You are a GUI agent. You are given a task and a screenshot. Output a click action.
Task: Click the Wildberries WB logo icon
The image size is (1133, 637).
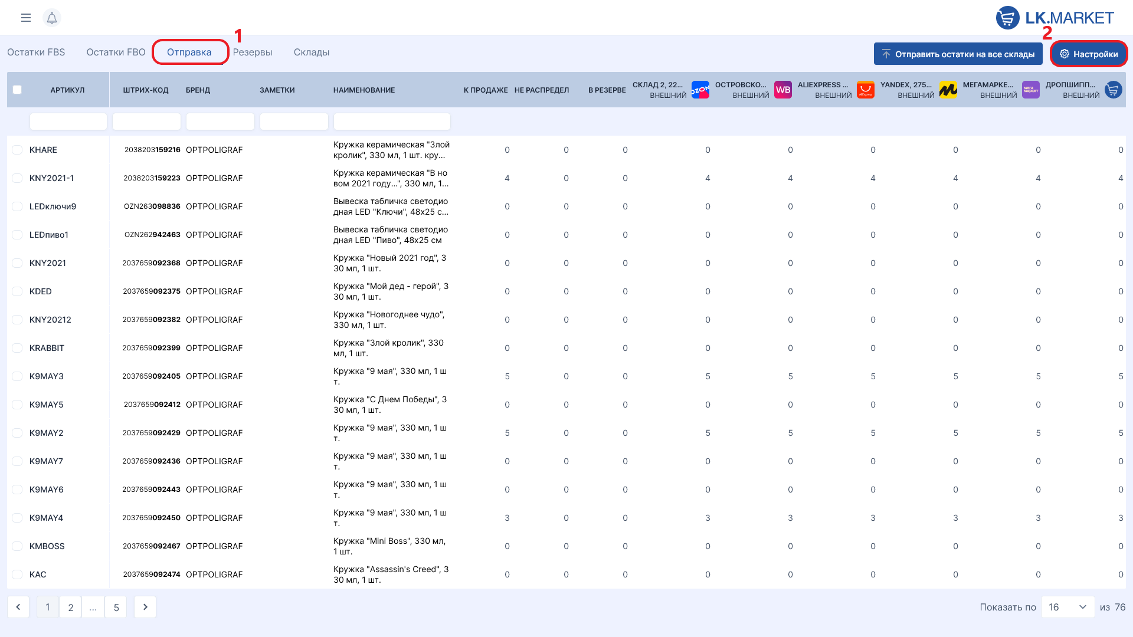(x=782, y=90)
